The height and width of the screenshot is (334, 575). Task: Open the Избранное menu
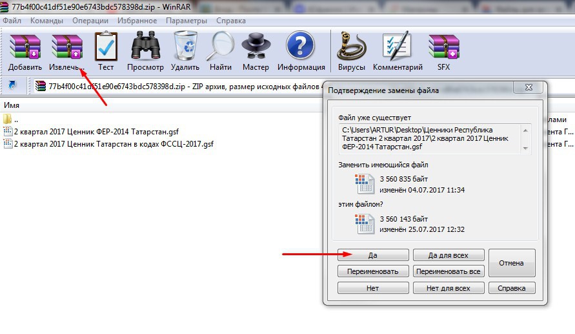point(137,21)
